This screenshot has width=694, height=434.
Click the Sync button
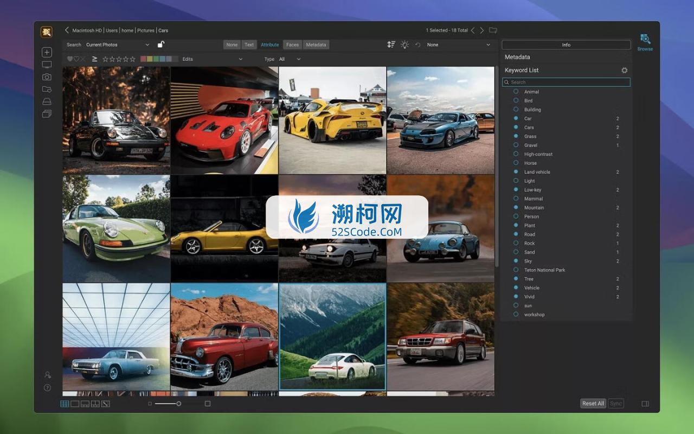coord(616,403)
